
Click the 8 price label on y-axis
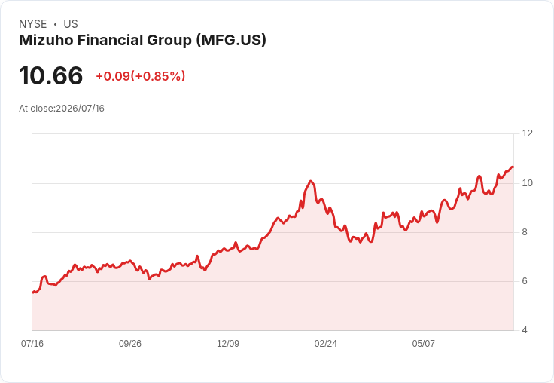525,232
